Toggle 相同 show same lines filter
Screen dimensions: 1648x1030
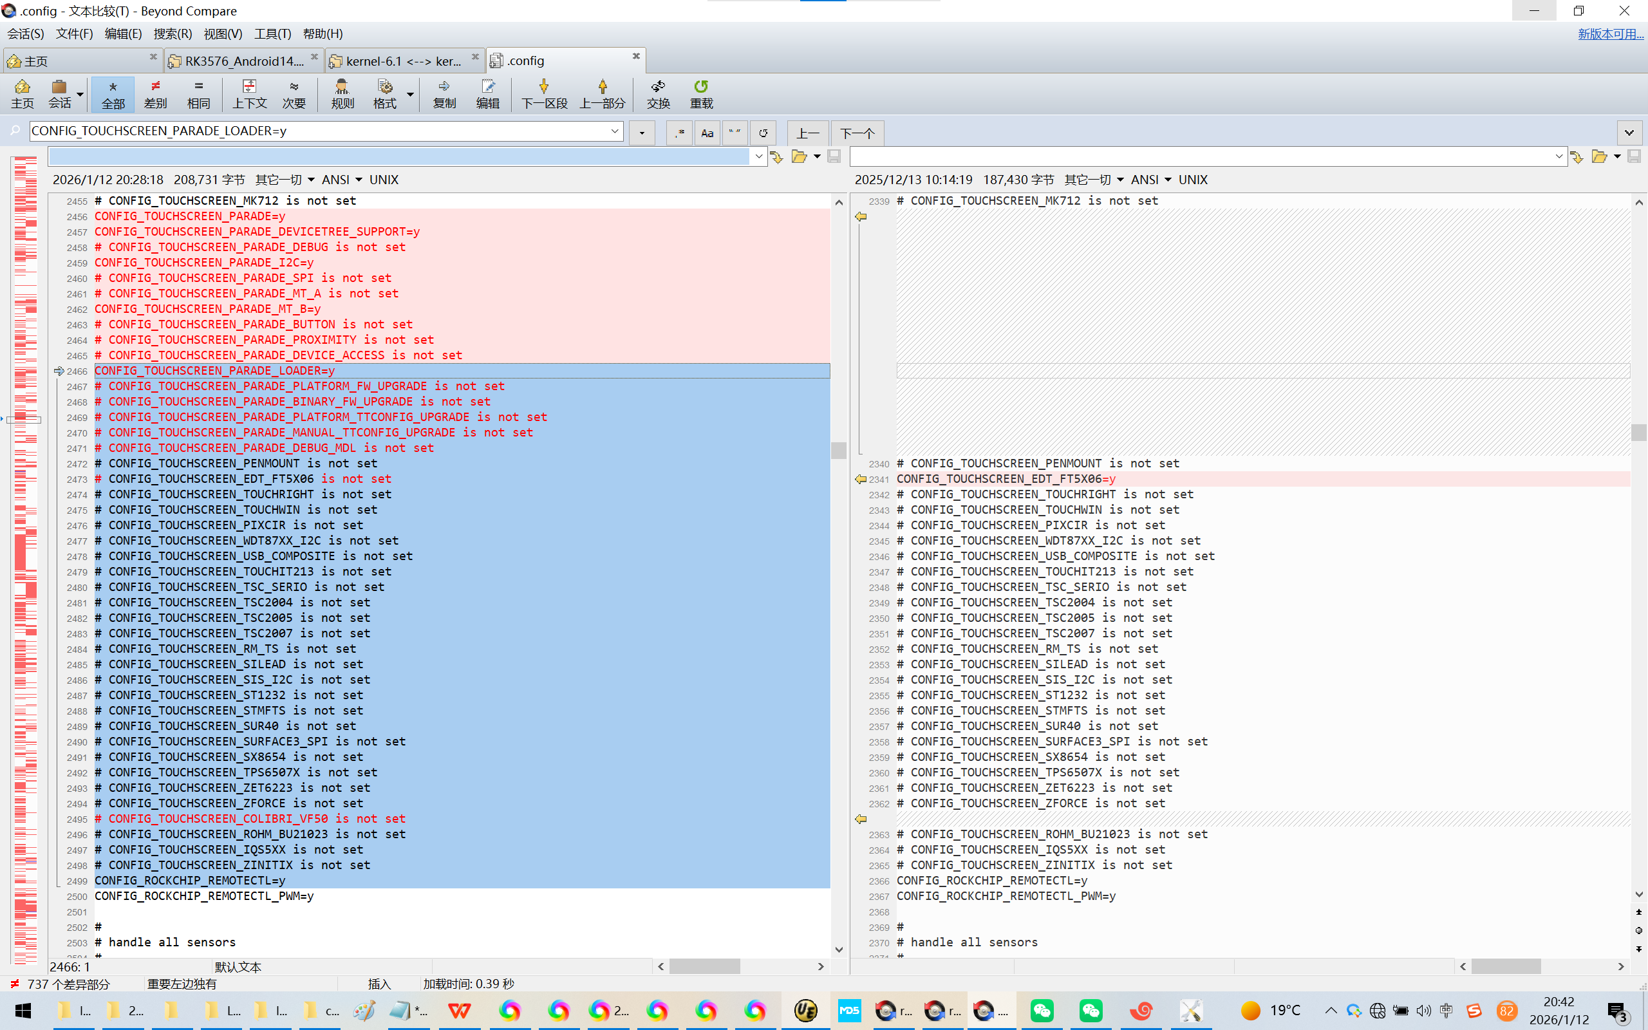click(x=198, y=93)
